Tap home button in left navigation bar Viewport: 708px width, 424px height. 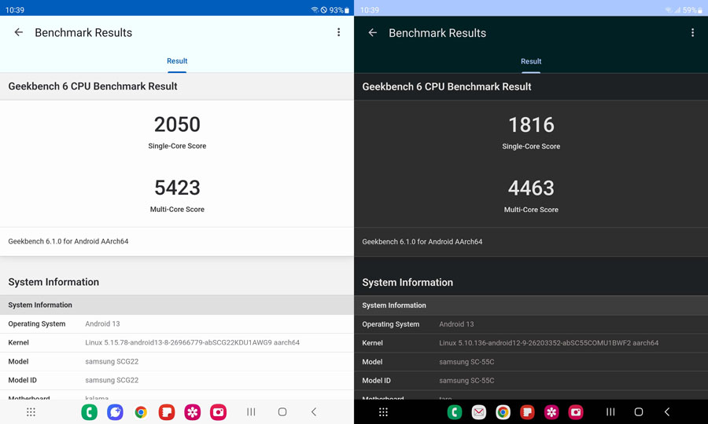282,412
